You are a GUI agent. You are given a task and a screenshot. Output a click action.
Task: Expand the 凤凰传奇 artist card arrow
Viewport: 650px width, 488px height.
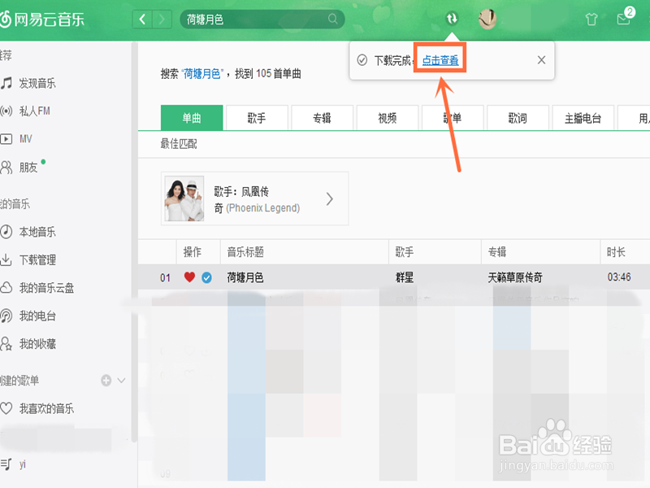click(x=328, y=198)
